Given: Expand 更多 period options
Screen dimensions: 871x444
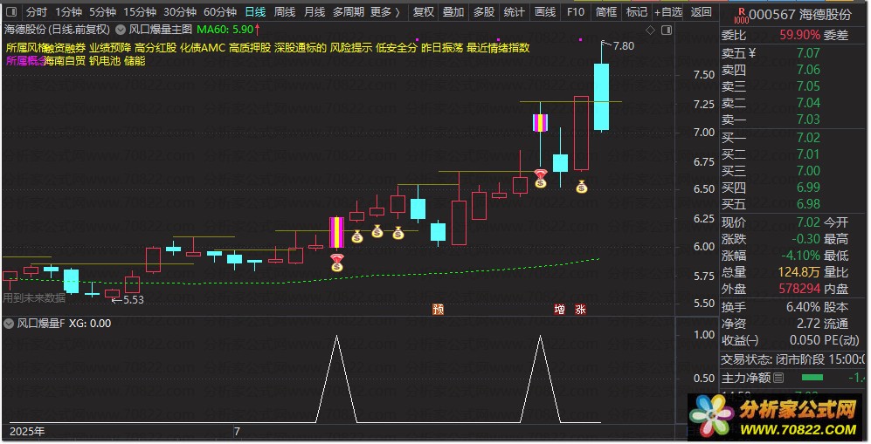Looking at the screenshot, I should click(x=384, y=11).
